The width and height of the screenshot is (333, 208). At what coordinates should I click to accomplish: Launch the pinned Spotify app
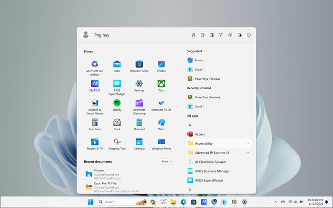(117, 105)
